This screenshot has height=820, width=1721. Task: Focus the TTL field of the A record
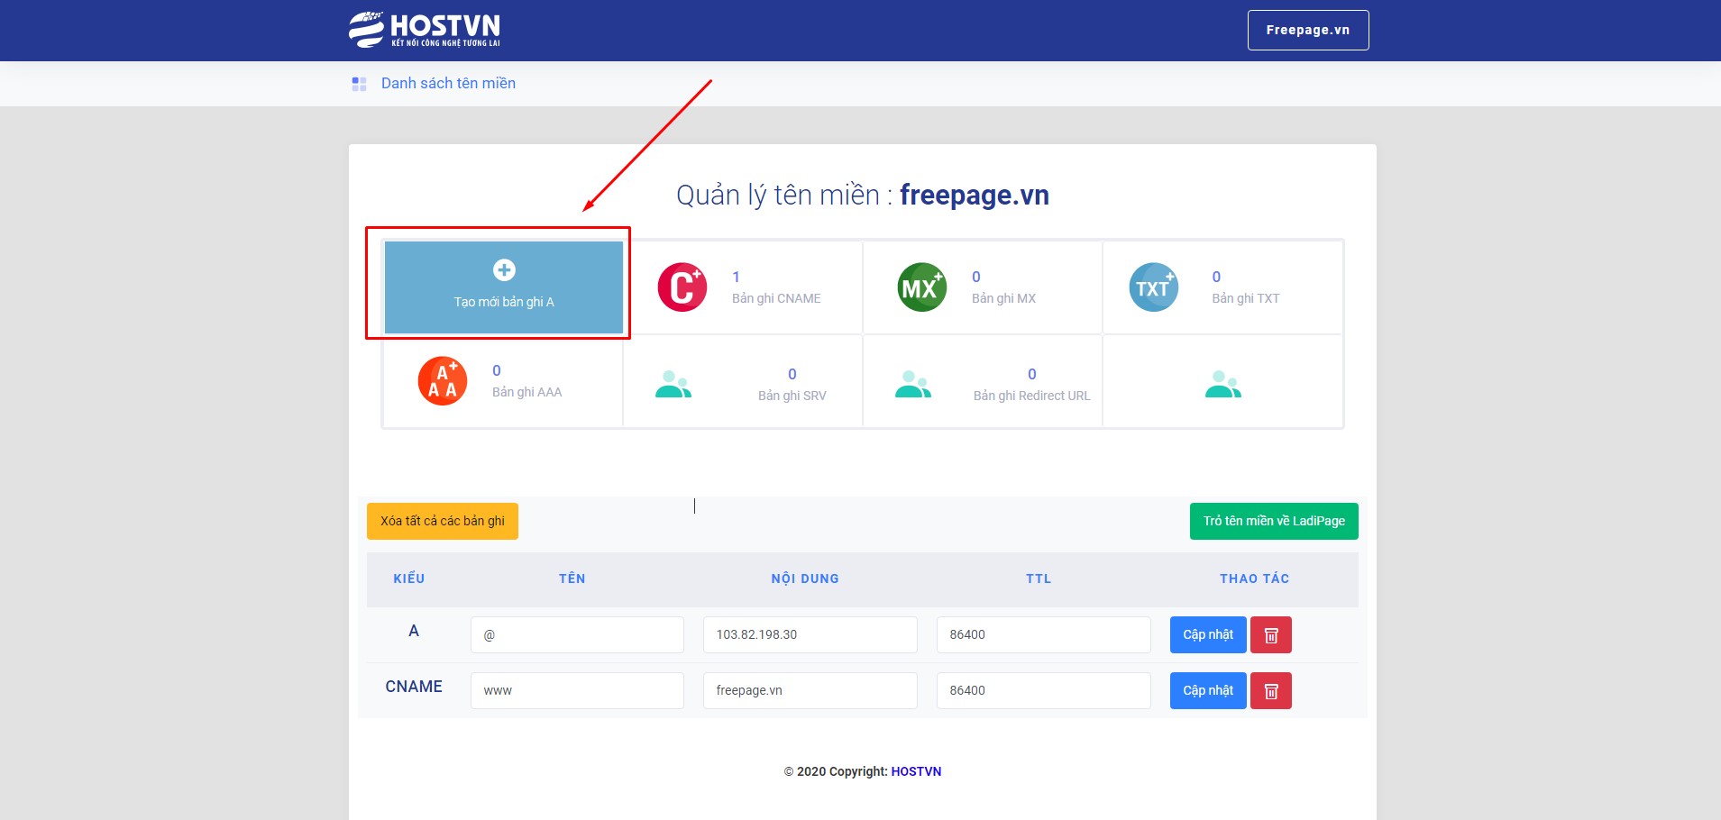tap(1044, 634)
